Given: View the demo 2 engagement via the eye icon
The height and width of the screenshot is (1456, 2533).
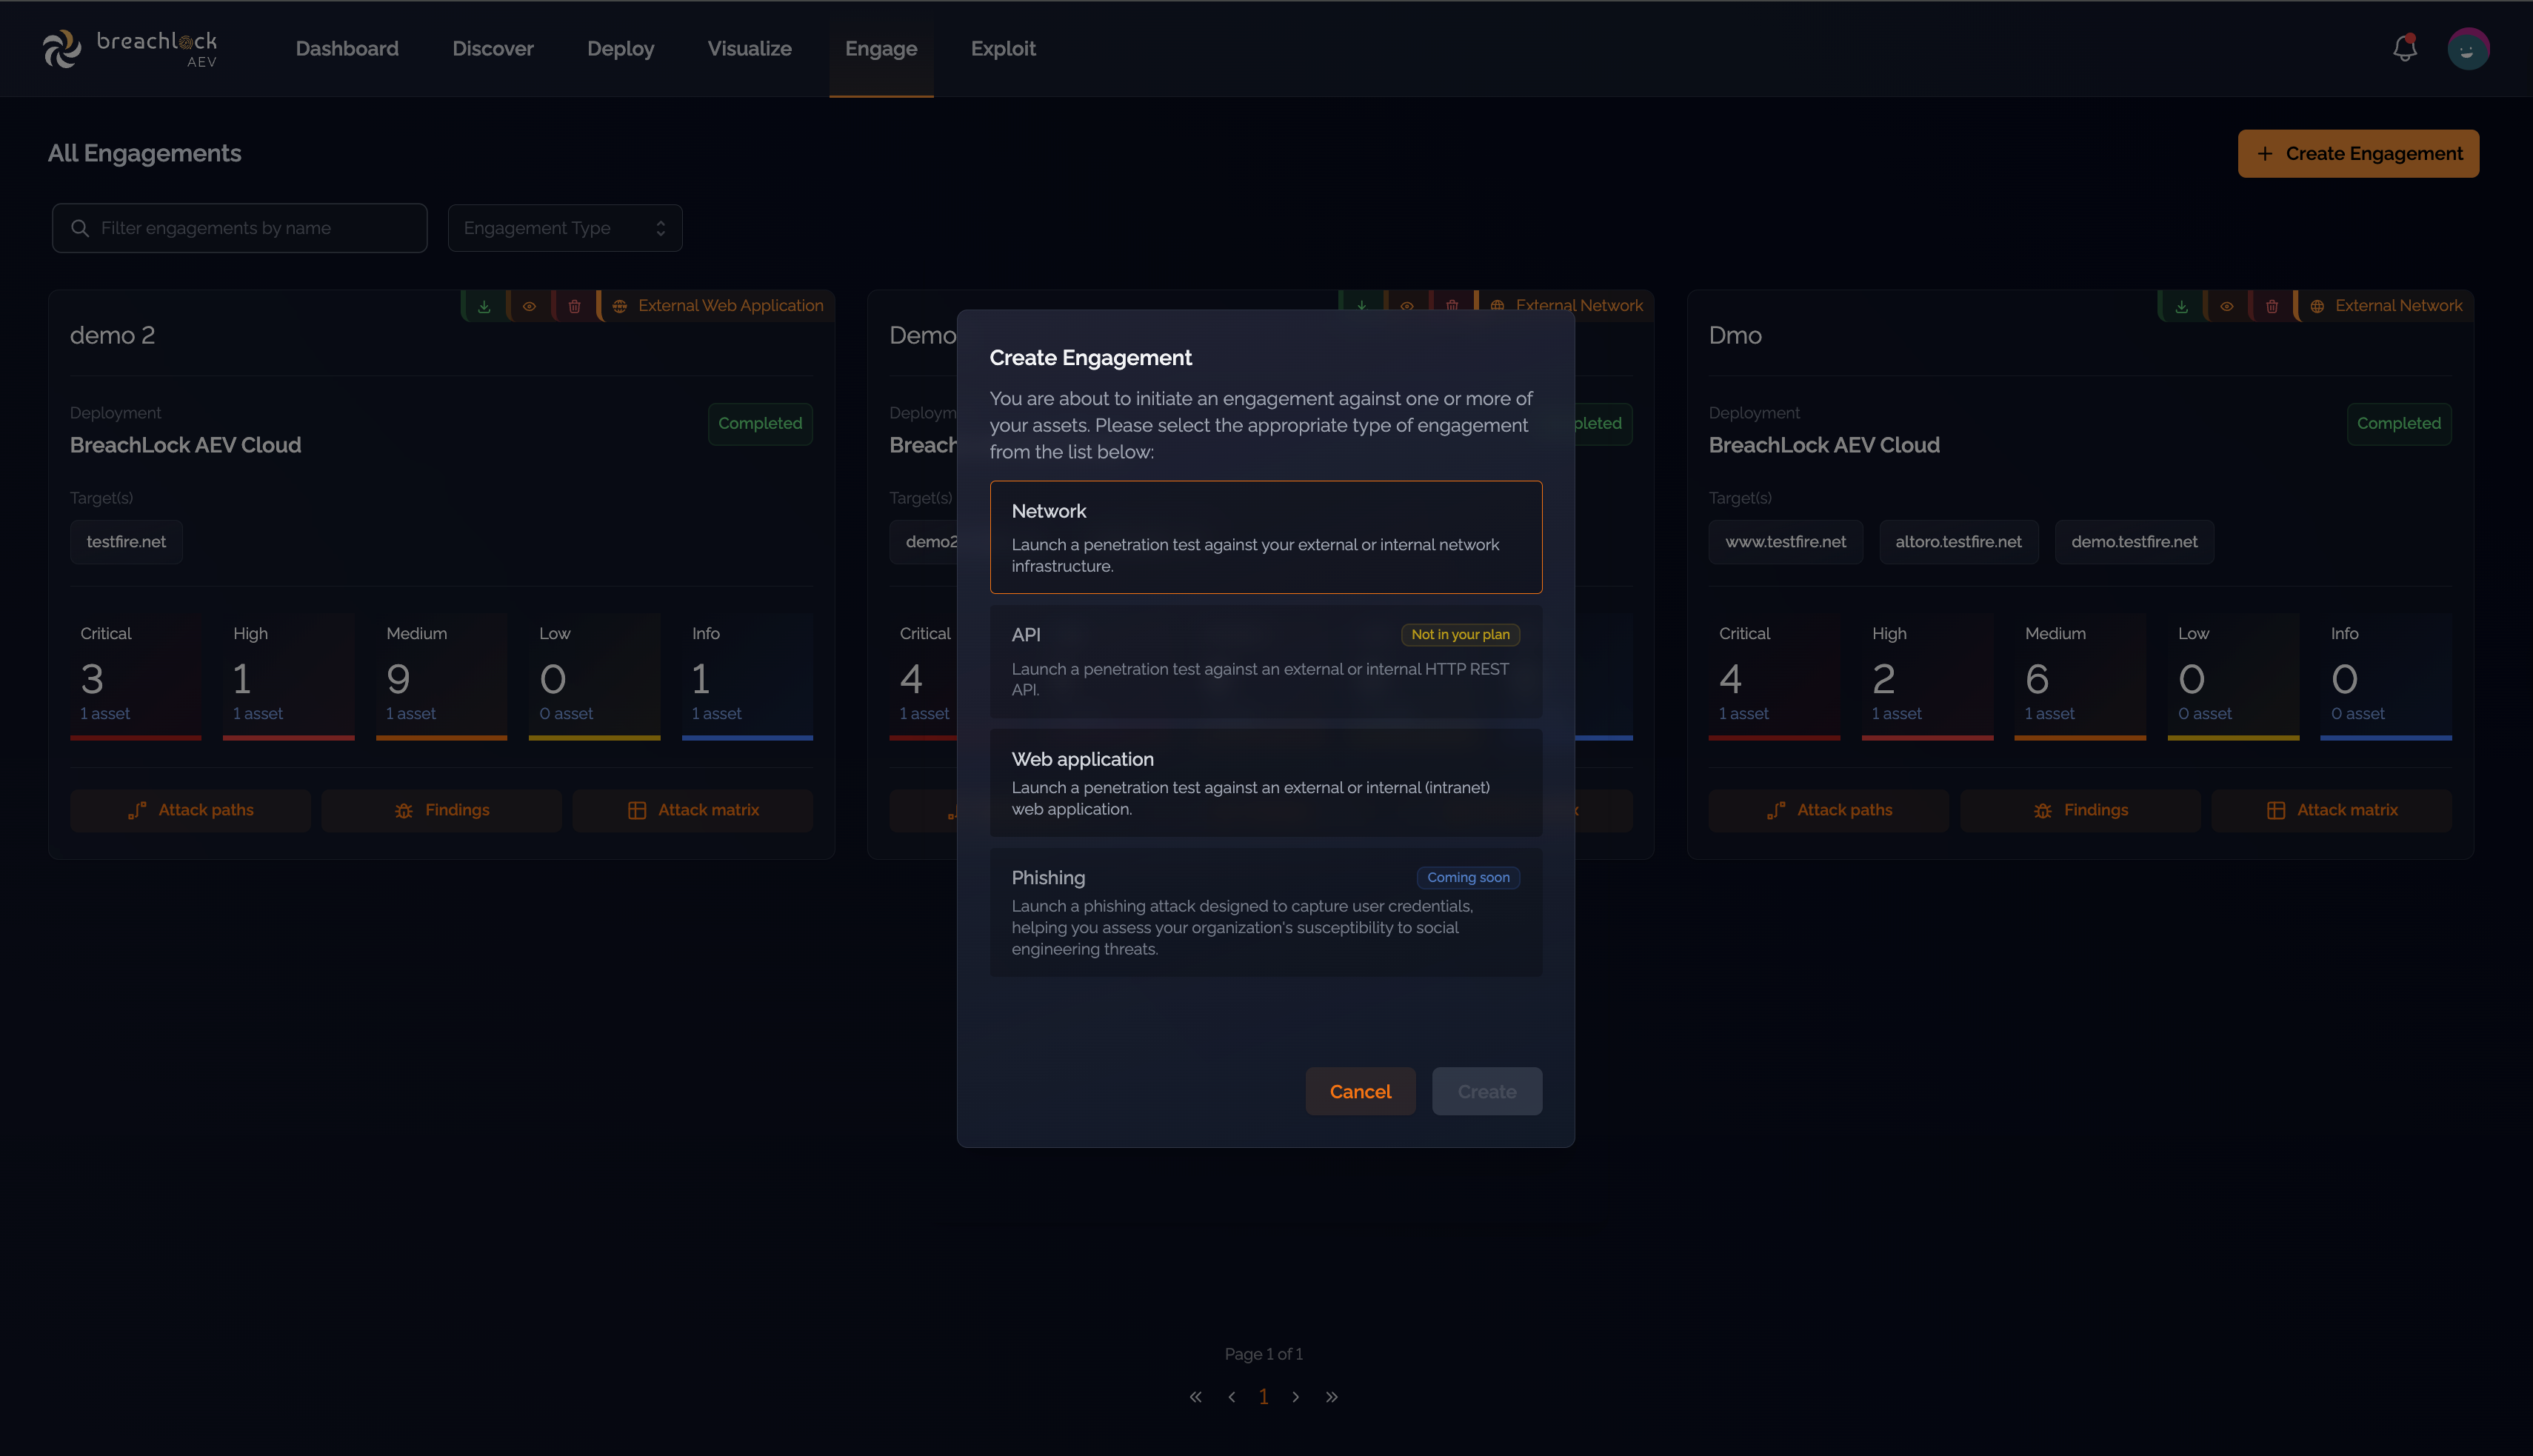Looking at the screenshot, I should point(529,306).
